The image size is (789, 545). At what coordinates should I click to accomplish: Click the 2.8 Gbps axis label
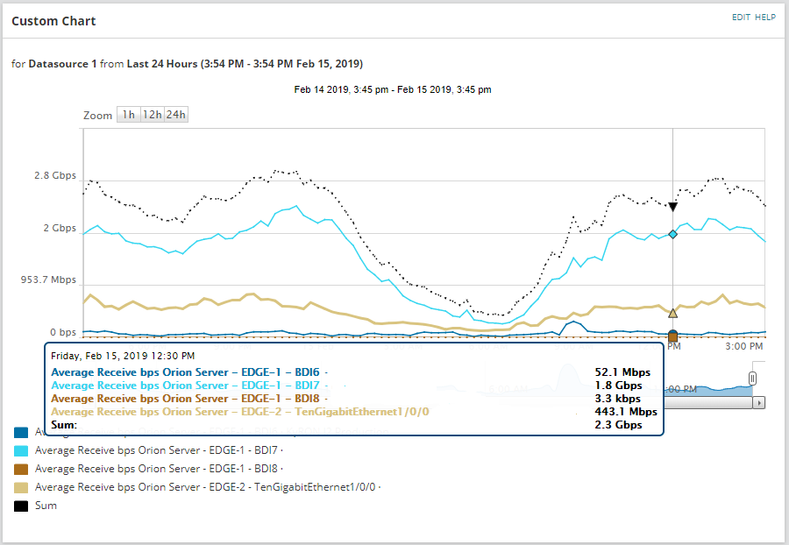(x=55, y=175)
